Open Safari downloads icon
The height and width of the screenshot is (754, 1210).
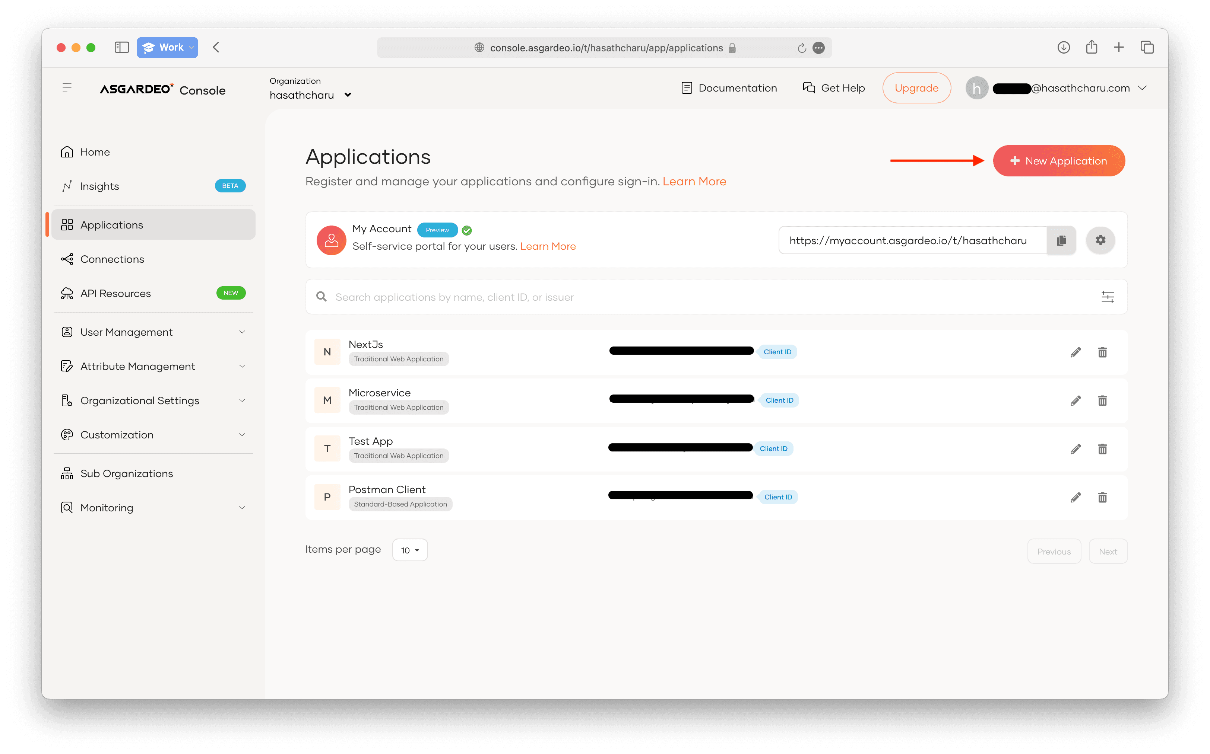pyautogui.click(x=1063, y=47)
